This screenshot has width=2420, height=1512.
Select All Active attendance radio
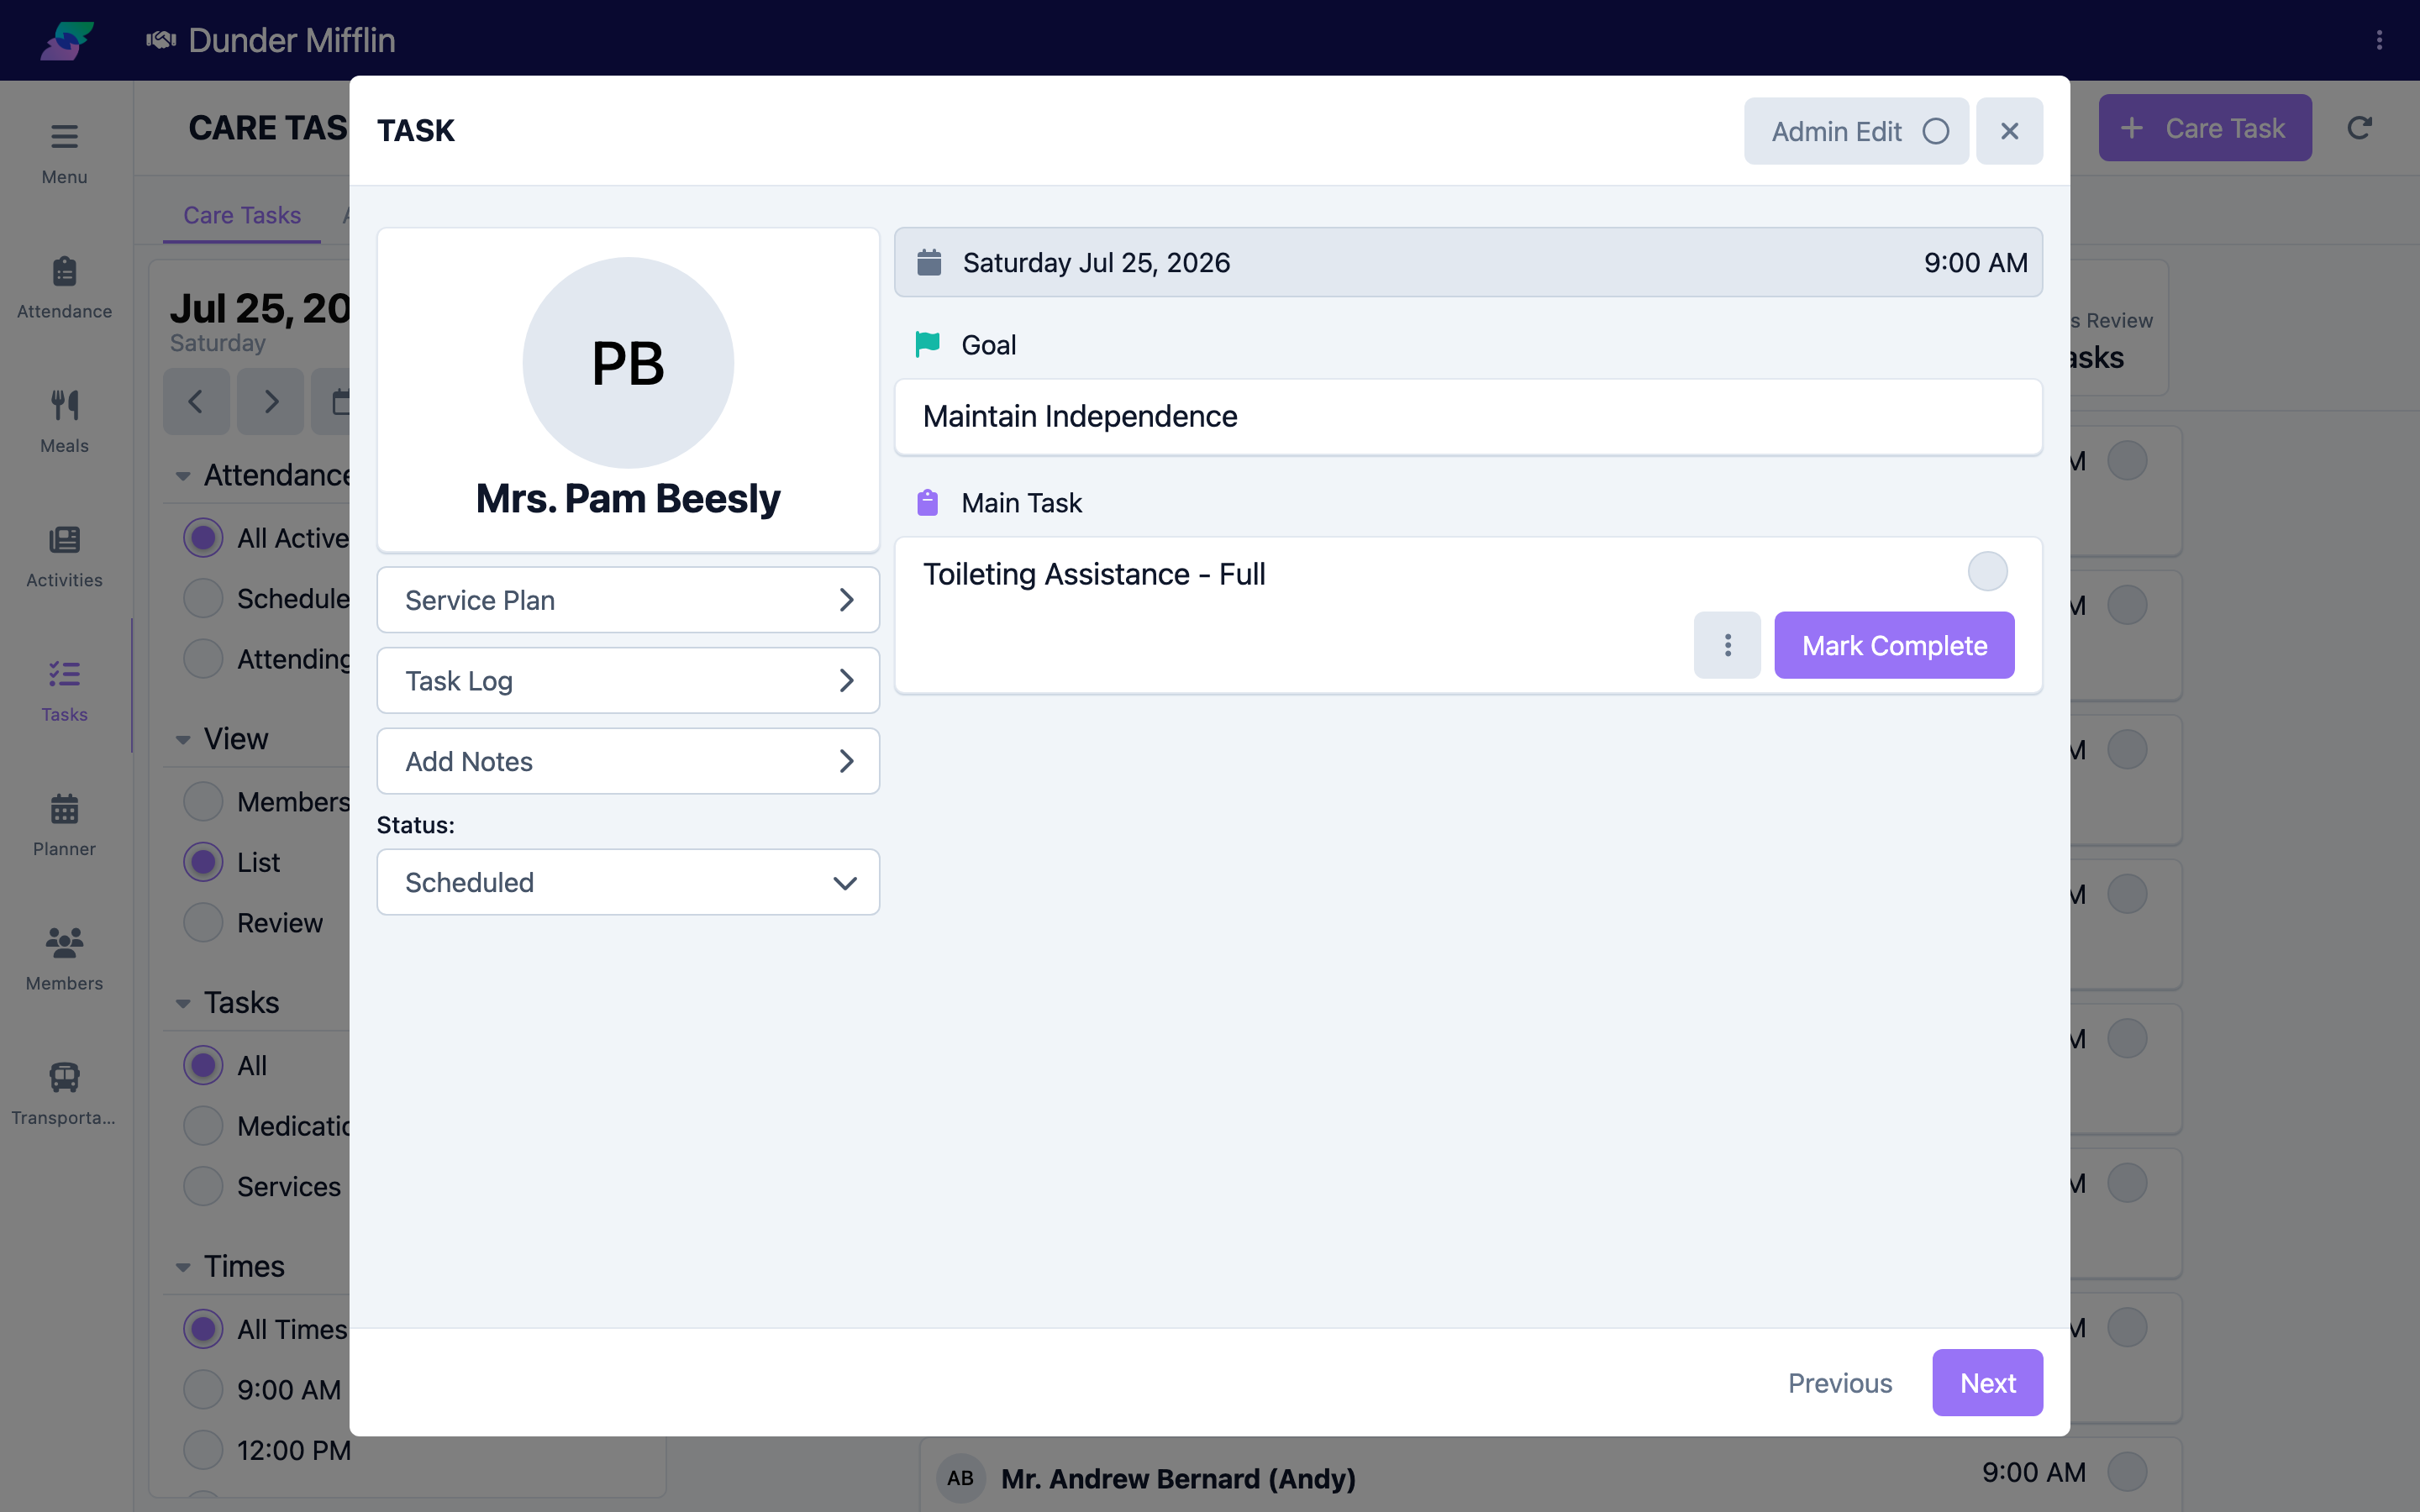[203, 538]
